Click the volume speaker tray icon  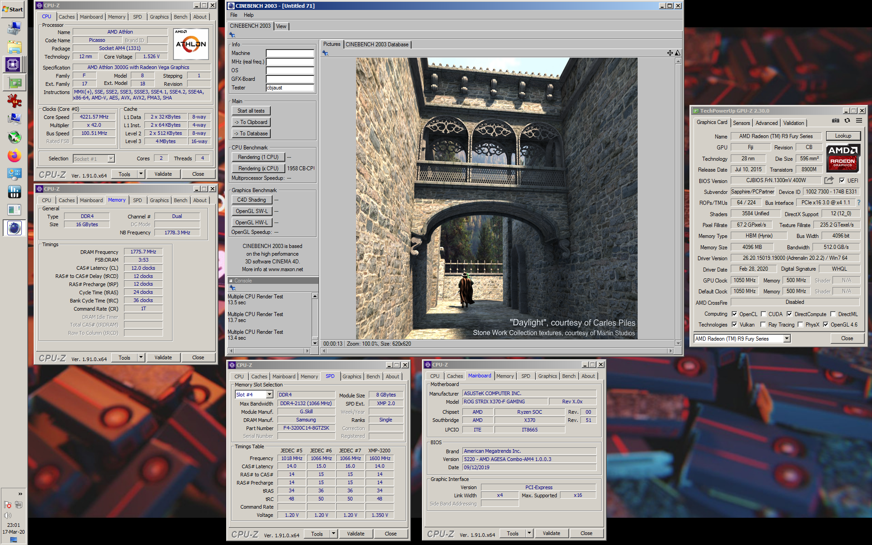(8, 515)
